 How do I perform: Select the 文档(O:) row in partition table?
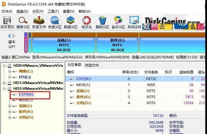[135, 103]
